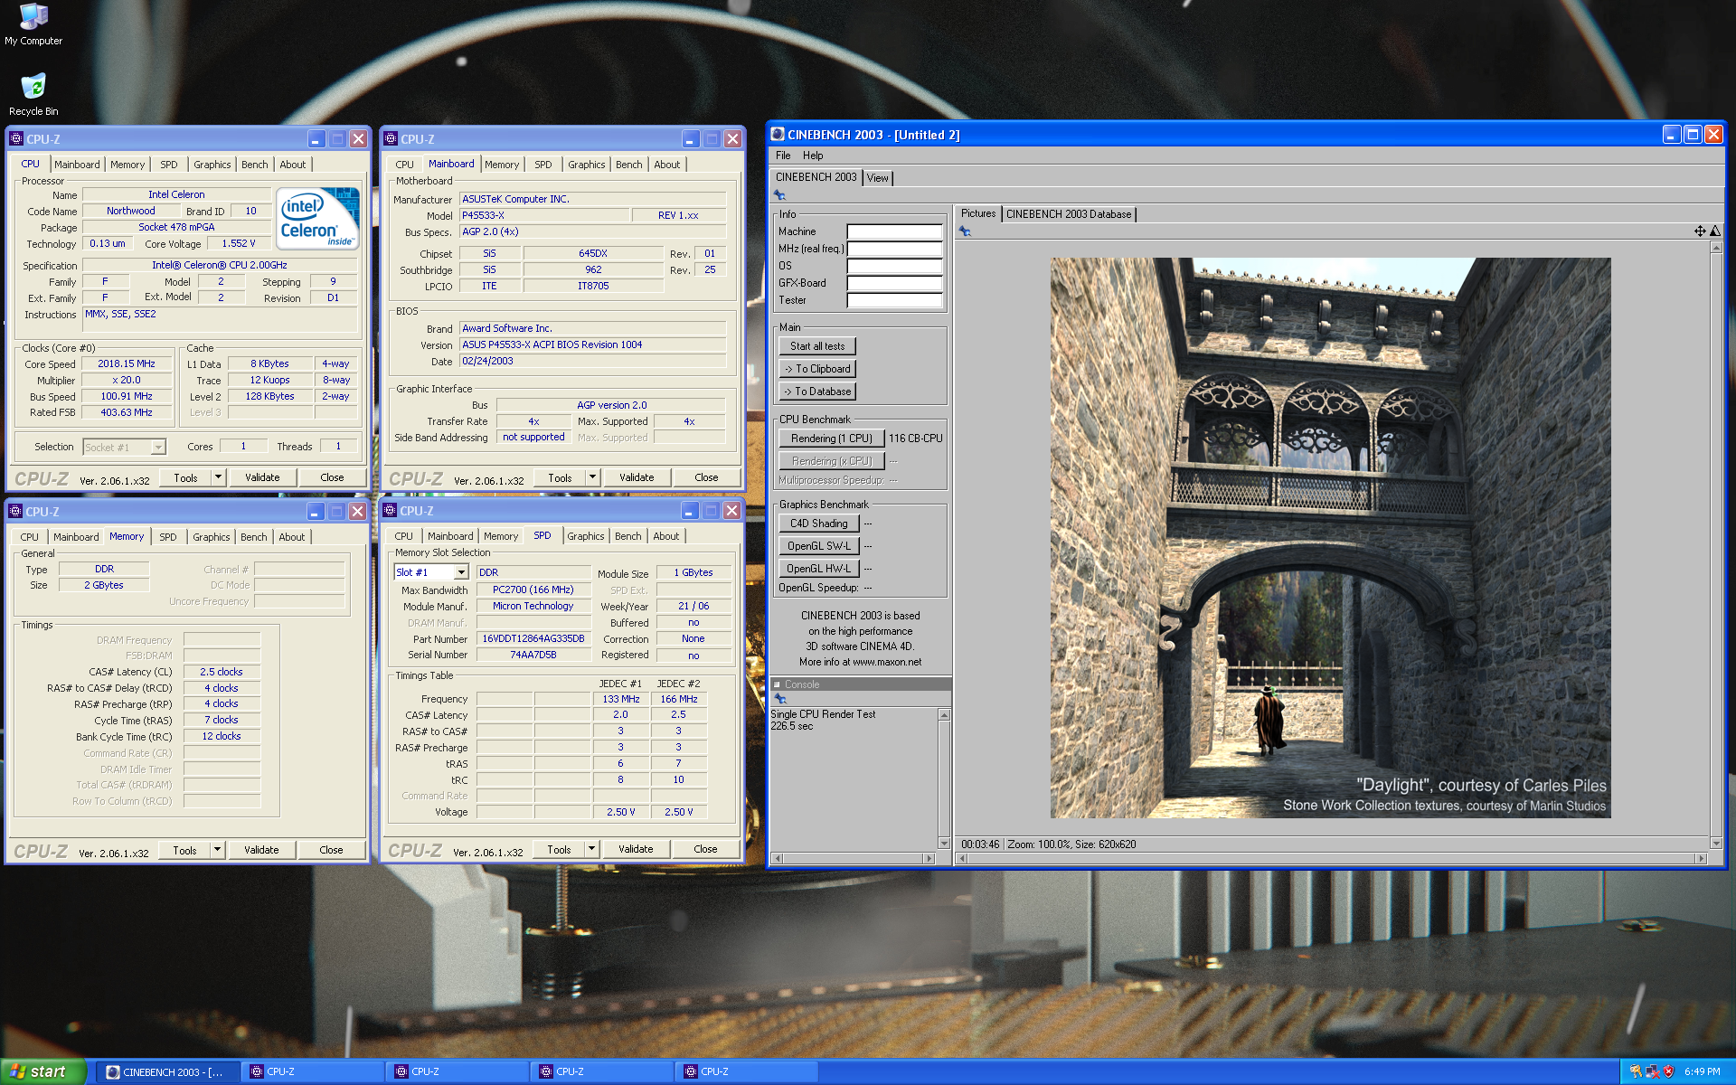The image size is (1736, 1085).
Task: Click the picture viewer horizontal scrollbar right arrow
Action: (x=1701, y=858)
